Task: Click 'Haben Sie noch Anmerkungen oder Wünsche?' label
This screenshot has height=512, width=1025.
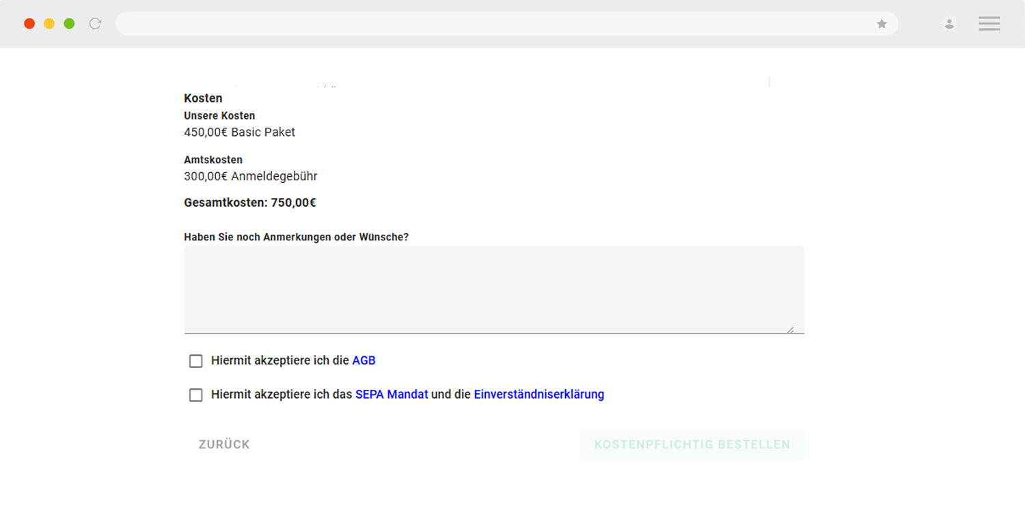Action: tap(297, 237)
